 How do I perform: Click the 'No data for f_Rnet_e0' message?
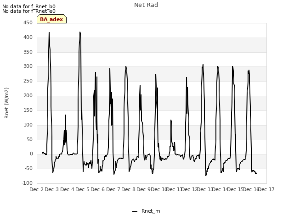(x=29, y=11)
